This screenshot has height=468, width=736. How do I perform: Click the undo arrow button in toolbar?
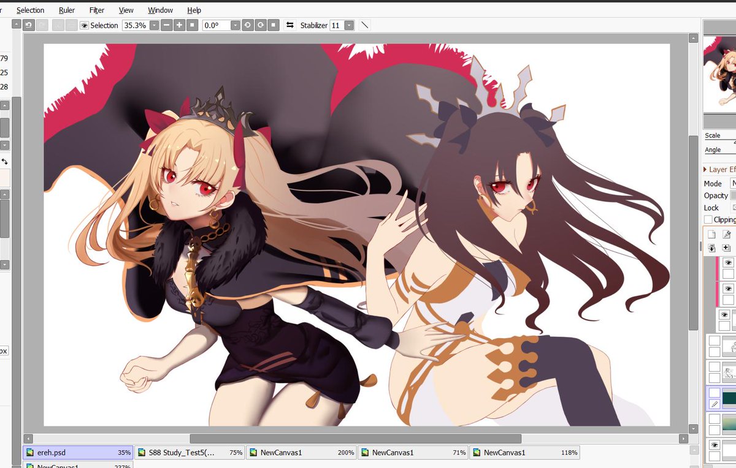(x=28, y=25)
